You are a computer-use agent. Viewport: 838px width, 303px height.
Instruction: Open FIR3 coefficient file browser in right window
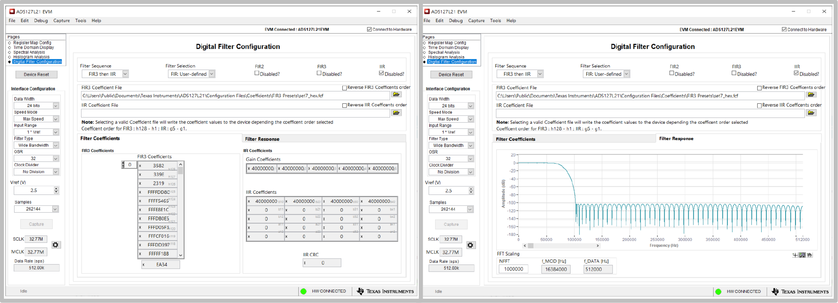point(811,95)
